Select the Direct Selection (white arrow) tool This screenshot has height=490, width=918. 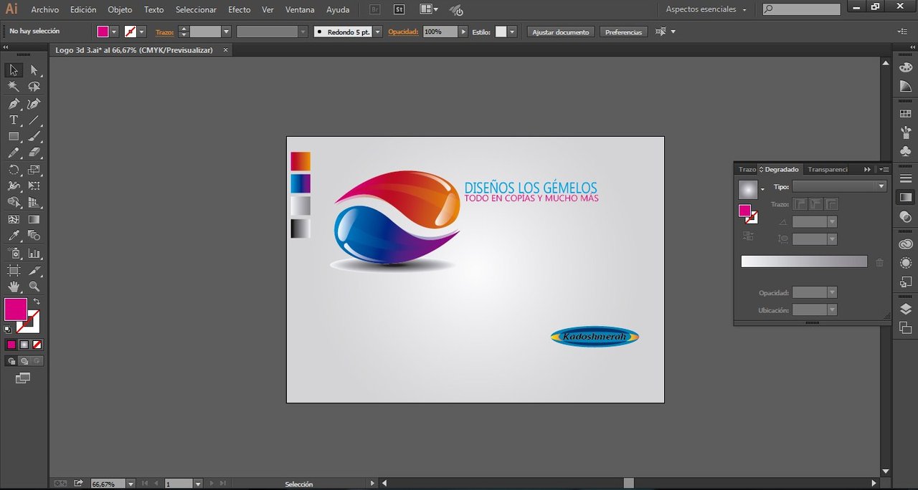[34, 70]
